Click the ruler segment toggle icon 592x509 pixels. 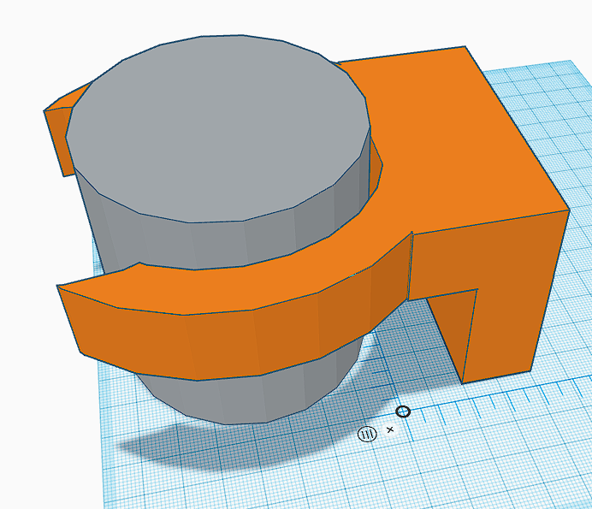[x=367, y=434]
